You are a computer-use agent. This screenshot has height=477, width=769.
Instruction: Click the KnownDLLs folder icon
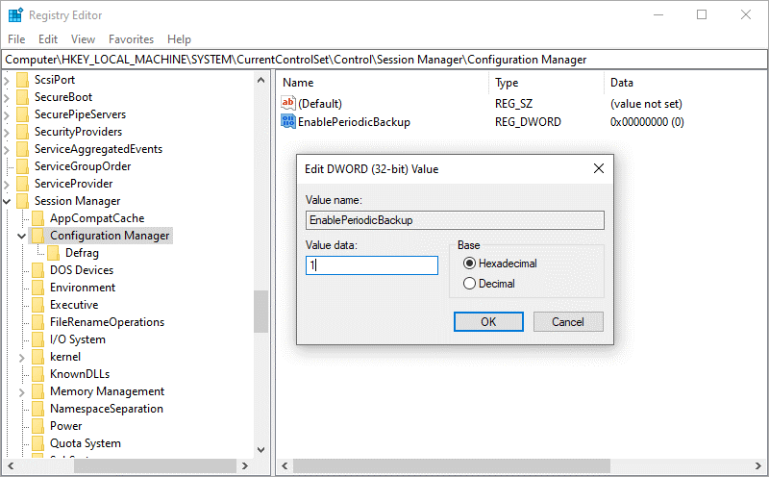[37, 374]
